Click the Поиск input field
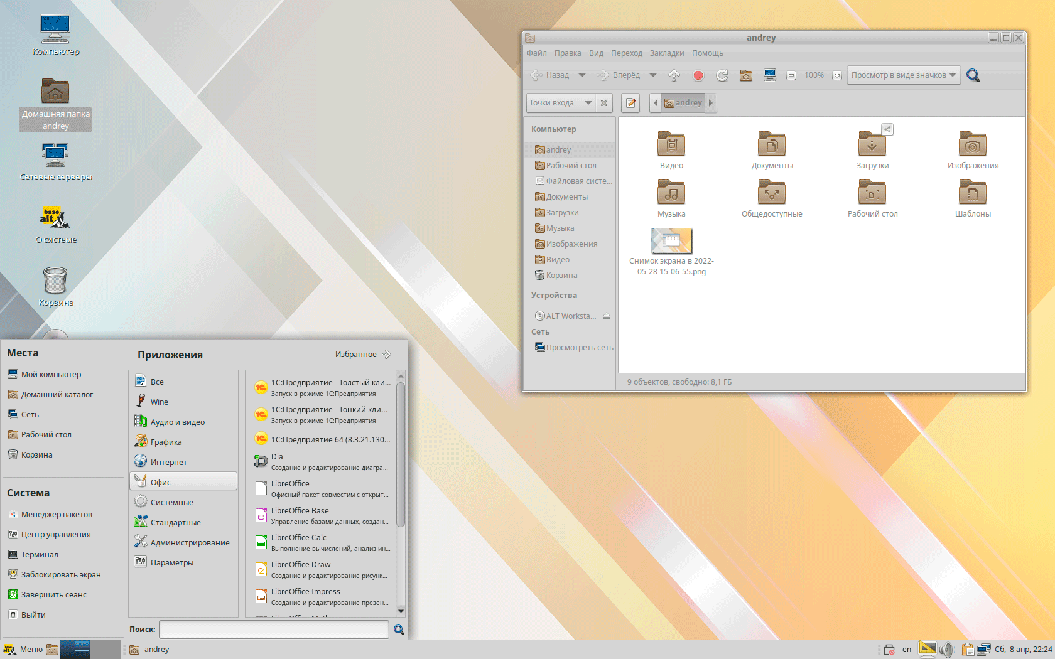1055x659 pixels. tap(274, 629)
